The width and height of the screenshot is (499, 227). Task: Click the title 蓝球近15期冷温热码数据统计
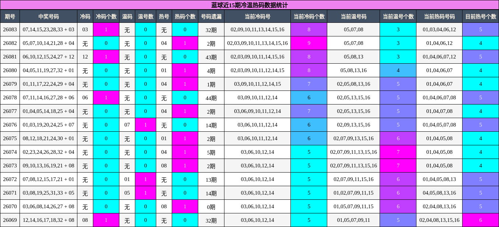249,5
